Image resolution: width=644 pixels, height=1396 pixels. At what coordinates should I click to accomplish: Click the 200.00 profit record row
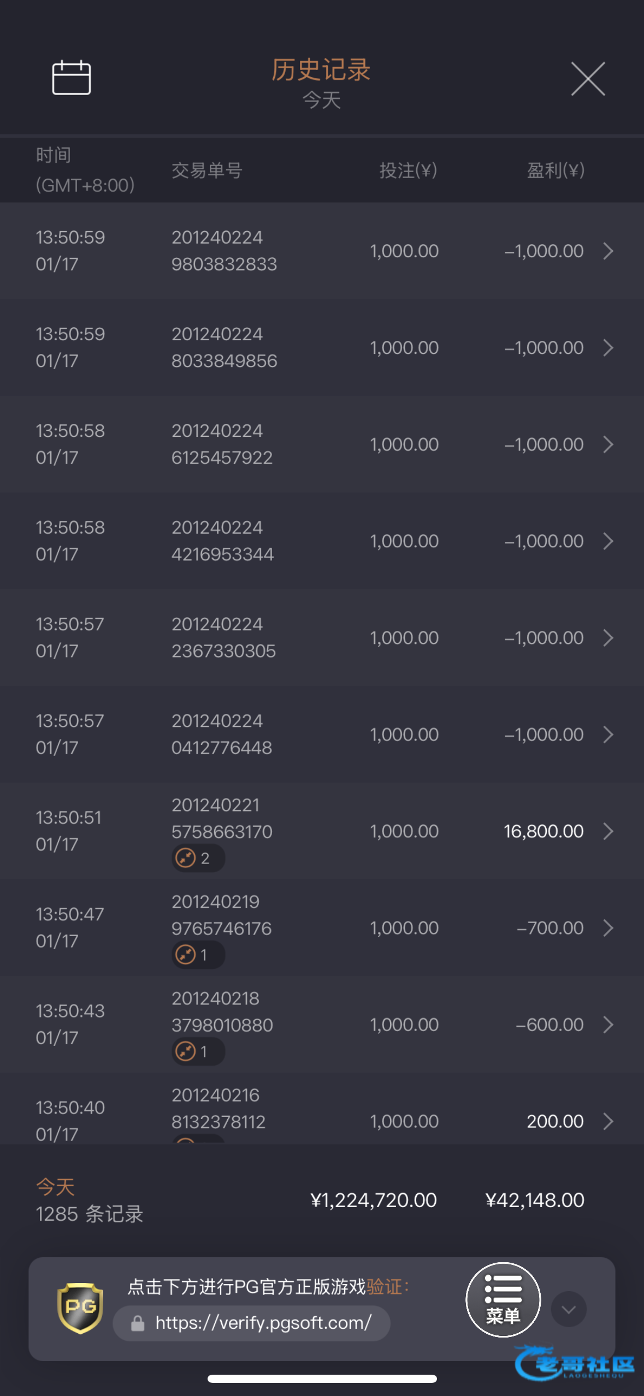322,1114
